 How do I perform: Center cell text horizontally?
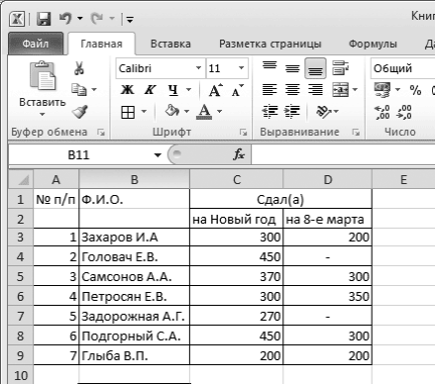[292, 90]
